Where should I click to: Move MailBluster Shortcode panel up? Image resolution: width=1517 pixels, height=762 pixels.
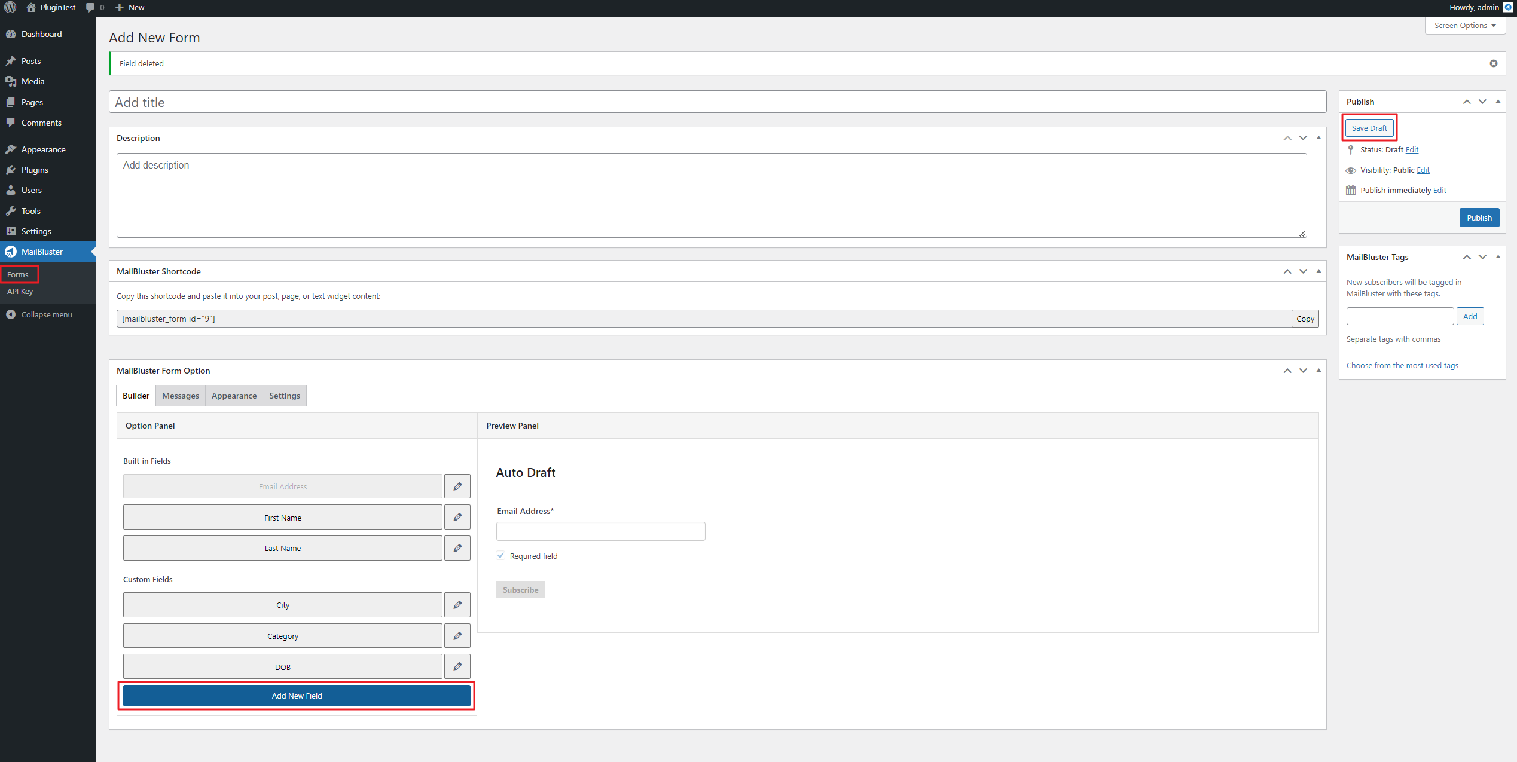pyautogui.click(x=1287, y=271)
